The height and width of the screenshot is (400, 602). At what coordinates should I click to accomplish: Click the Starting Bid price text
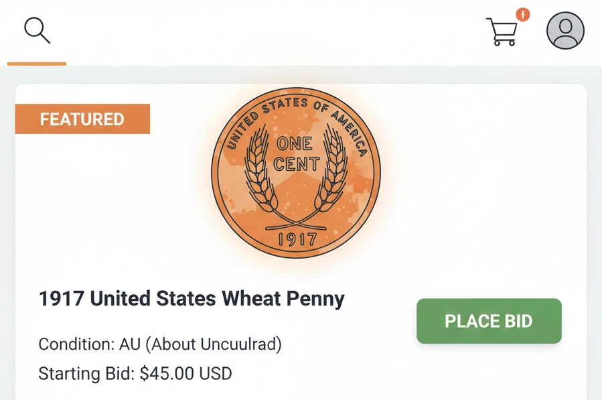coord(134,373)
